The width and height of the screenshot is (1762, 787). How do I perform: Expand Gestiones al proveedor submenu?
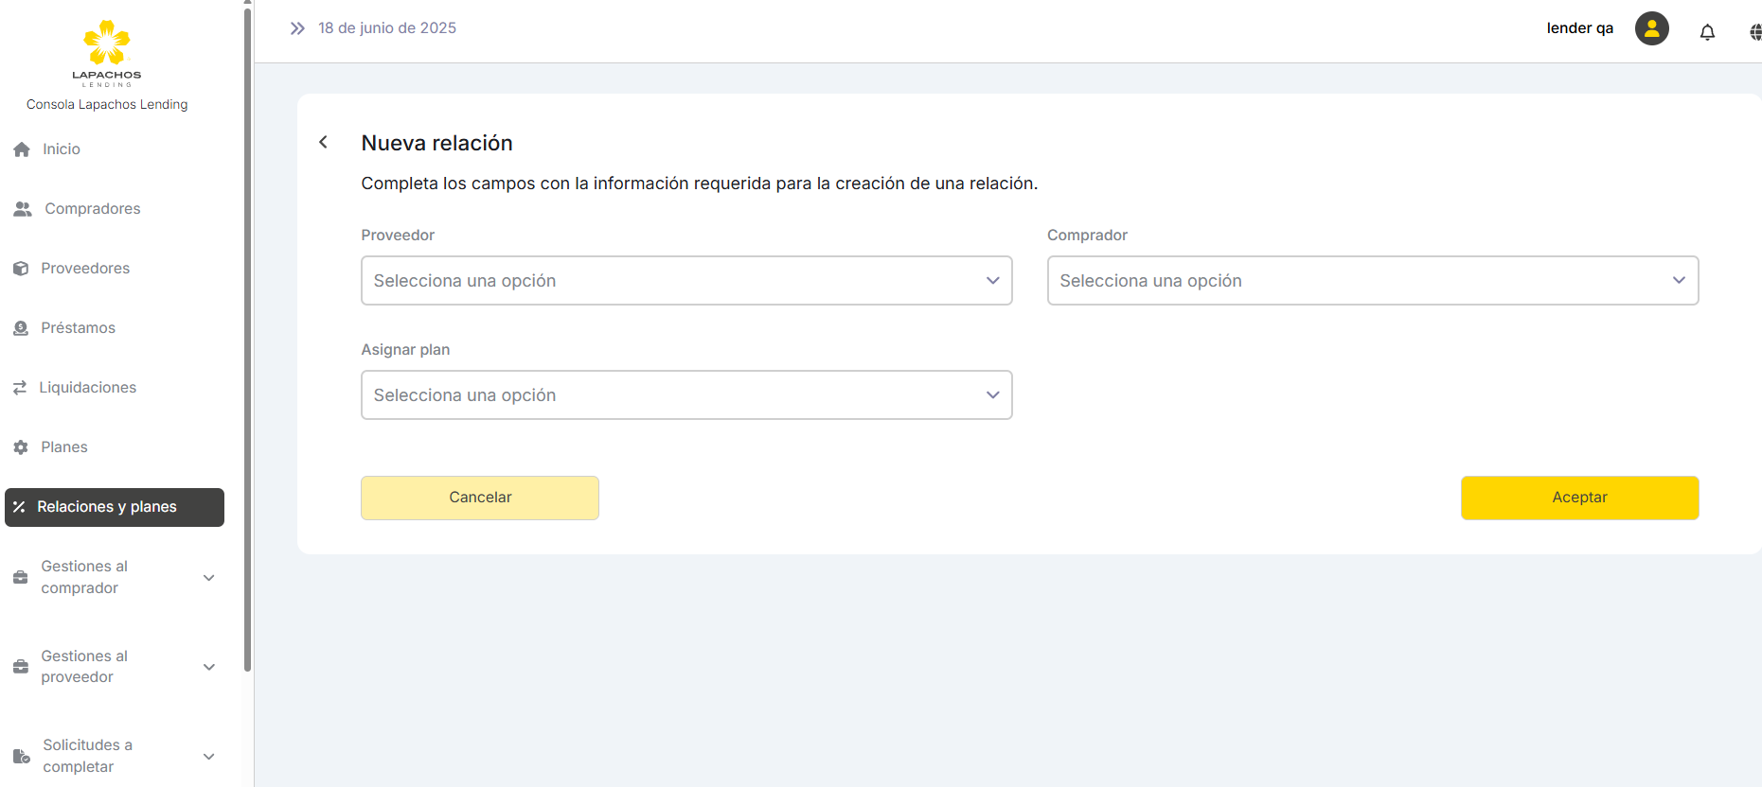[209, 667]
